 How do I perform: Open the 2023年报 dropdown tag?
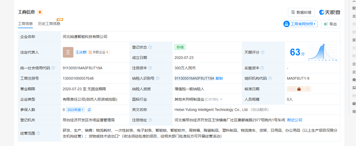click(x=76, y=110)
